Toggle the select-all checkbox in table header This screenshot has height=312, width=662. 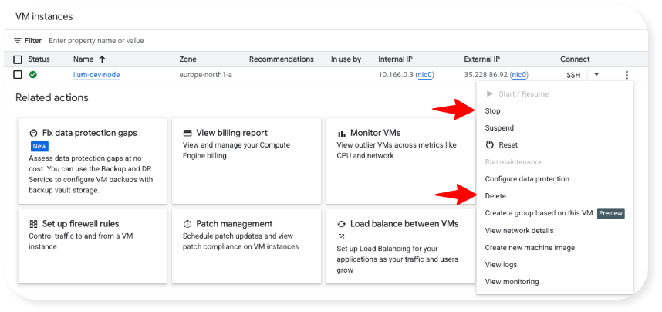18,59
